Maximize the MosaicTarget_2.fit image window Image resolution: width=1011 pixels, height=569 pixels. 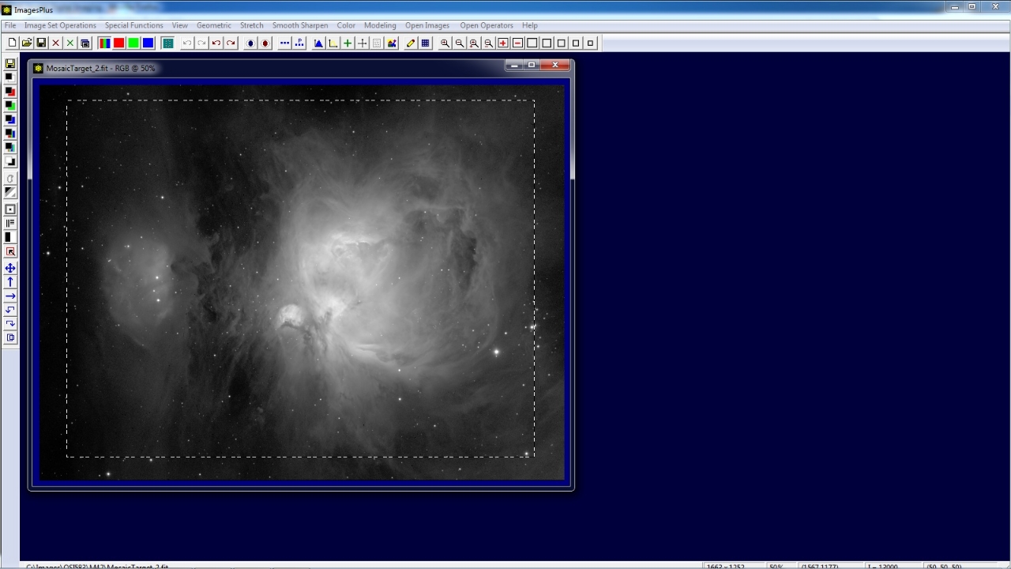point(532,66)
